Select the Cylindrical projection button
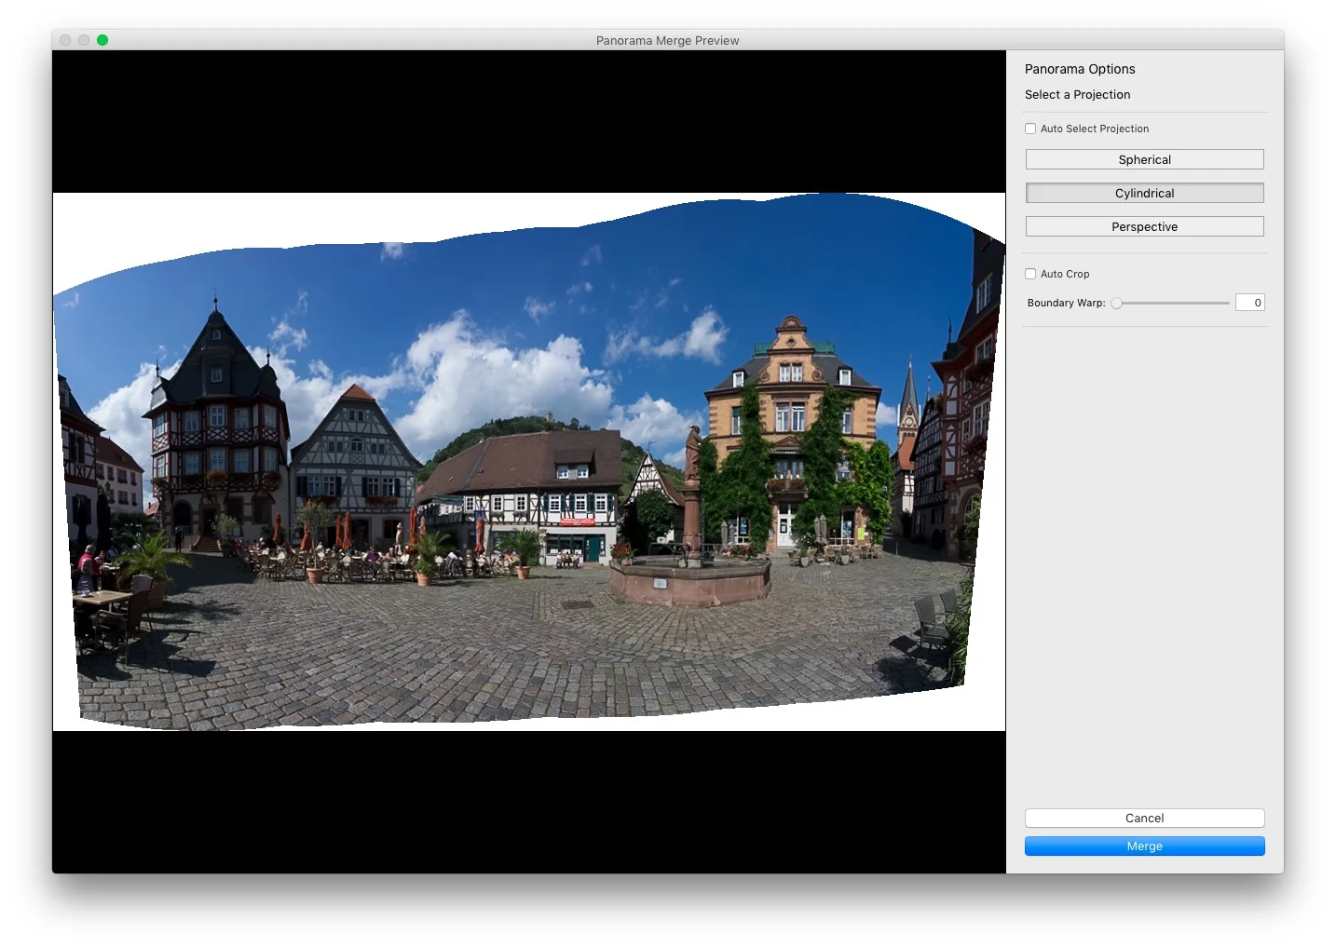 click(1144, 193)
